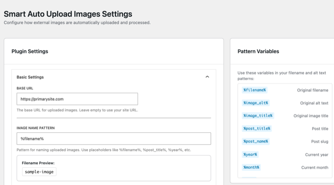This screenshot has width=334, height=185.
Task: Click the BASE URL field label
Action: [x=25, y=88]
